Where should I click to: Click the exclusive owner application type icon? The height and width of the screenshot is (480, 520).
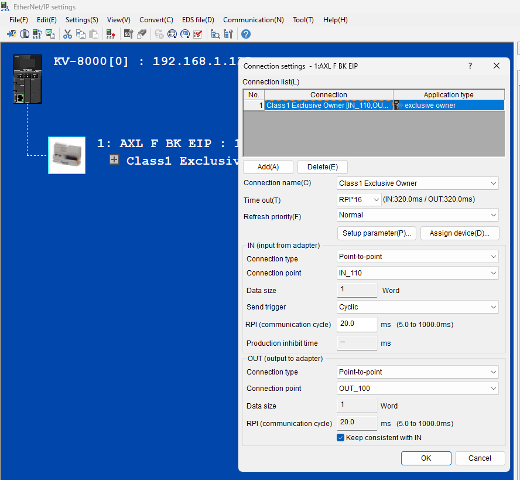coord(398,105)
